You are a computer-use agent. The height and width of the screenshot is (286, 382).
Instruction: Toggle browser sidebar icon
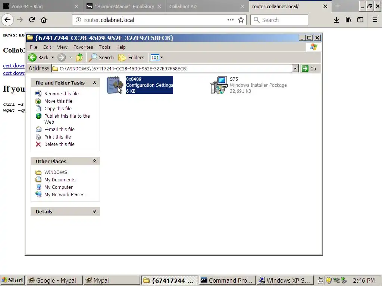(360, 20)
